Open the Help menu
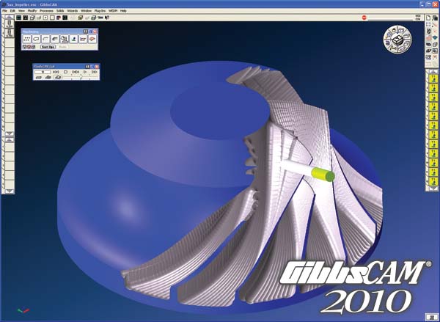Screen dimensions: 440x322 (x=123, y=11)
